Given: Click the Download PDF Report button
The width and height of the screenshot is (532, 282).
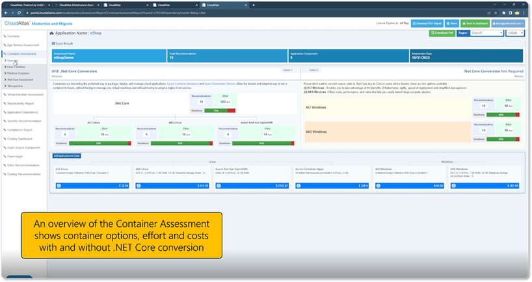Looking at the screenshot, I should (427, 23).
